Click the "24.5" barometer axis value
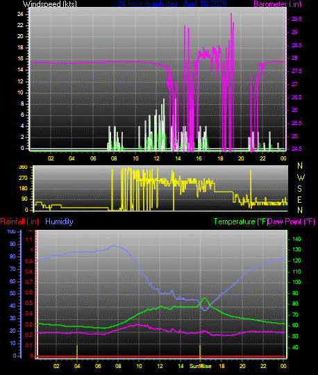The height and width of the screenshot is (375, 318). [x=296, y=149]
